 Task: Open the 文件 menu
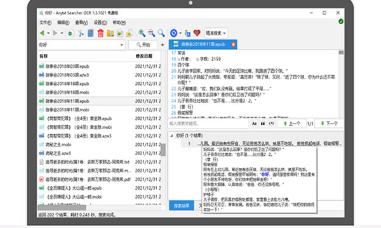coord(46,23)
